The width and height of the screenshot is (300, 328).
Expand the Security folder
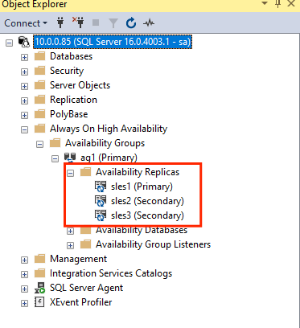(x=24, y=72)
